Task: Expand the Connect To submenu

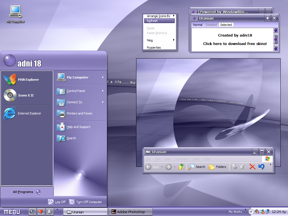Action: pyautogui.click(x=103, y=102)
